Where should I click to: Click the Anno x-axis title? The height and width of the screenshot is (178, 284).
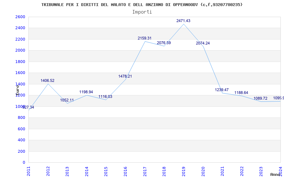tap(275, 174)
